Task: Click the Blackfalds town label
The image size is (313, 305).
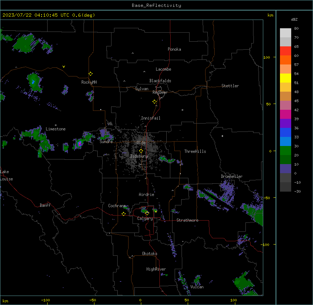Action: pos(160,81)
